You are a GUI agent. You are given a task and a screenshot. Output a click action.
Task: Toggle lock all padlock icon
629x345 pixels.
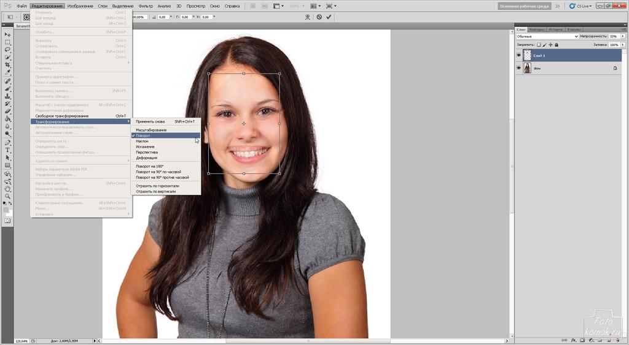[557, 45]
